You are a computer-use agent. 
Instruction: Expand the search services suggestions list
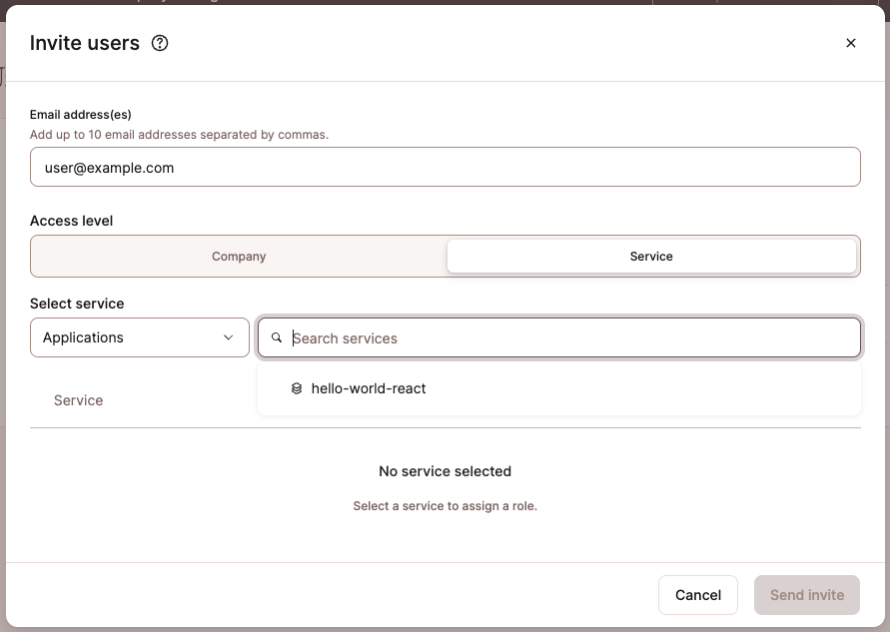click(559, 337)
